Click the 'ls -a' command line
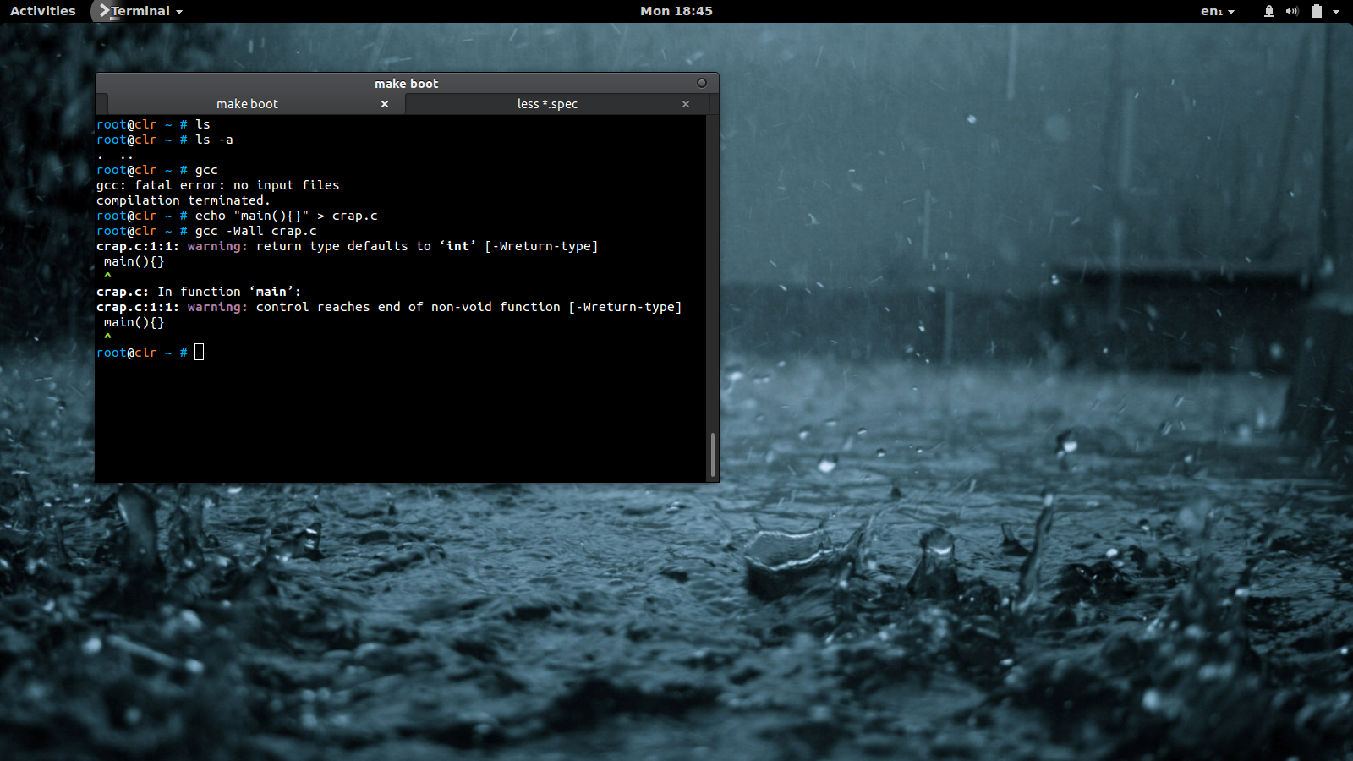Screen dimensions: 1353x761 coord(214,140)
